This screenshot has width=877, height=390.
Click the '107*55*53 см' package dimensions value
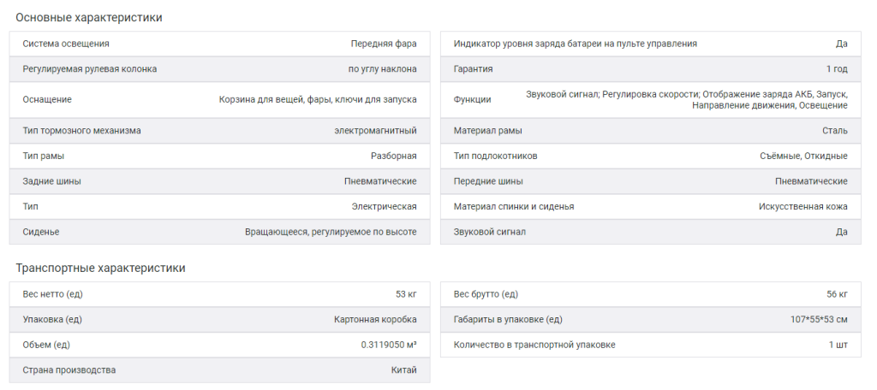click(x=819, y=320)
